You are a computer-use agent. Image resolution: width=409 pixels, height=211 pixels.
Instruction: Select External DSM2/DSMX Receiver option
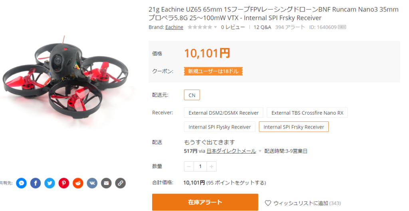(224, 113)
